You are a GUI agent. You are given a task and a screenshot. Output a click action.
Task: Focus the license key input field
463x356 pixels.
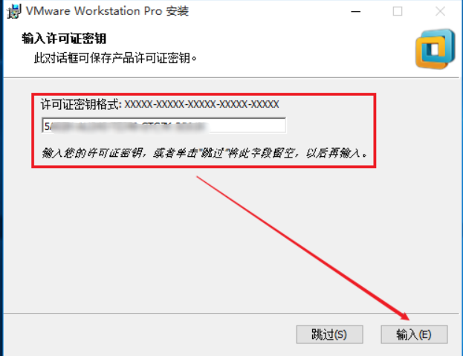[x=164, y=126]
